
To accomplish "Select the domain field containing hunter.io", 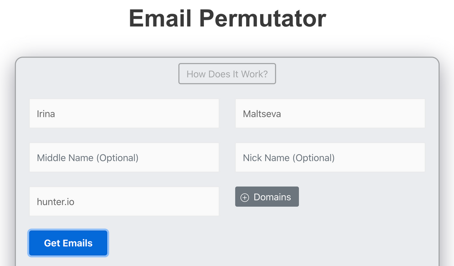I will [x=123, y=201].
